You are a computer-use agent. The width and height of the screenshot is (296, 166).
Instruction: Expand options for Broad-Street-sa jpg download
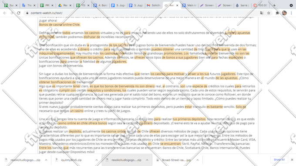click(x=198, y=160)
